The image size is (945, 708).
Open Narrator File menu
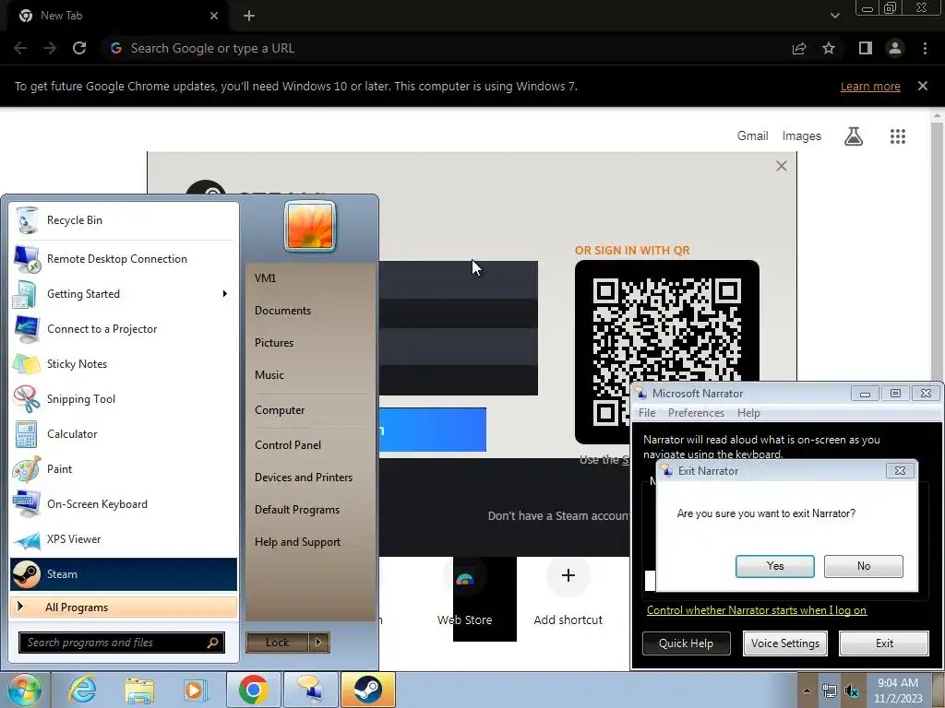coord(647,413)
